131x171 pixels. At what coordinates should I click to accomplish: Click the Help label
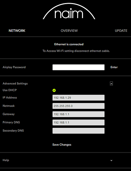click(6, 160)
